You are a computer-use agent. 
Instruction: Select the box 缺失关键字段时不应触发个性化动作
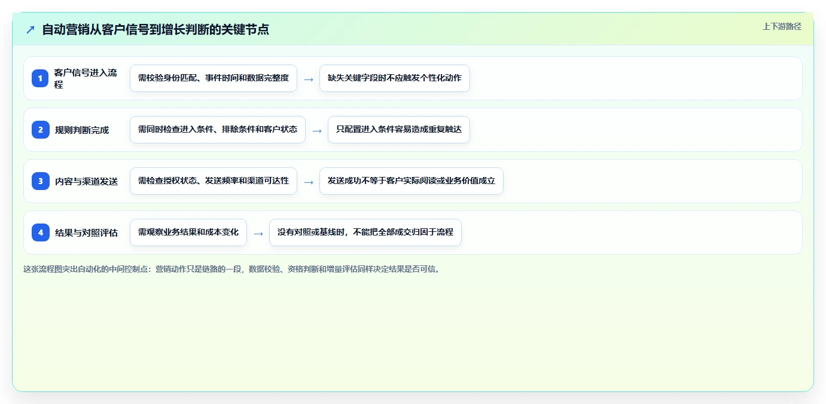tap(395, 78)
